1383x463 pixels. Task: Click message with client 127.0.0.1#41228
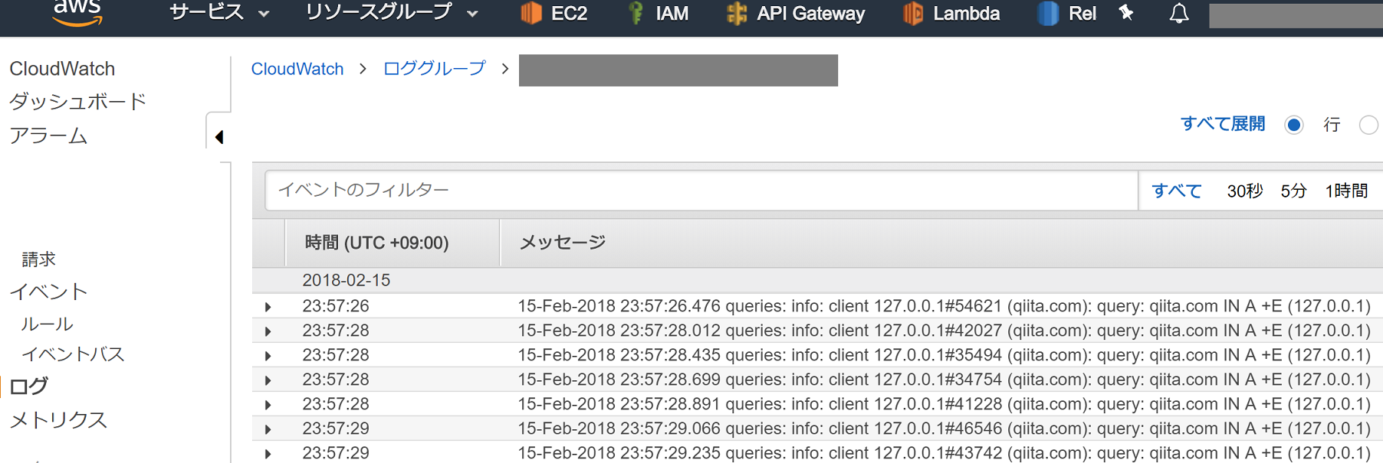coord(944,404)
